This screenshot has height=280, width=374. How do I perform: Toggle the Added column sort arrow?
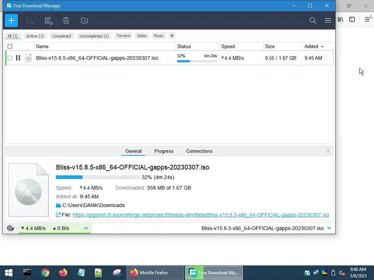tap(322, 47)
